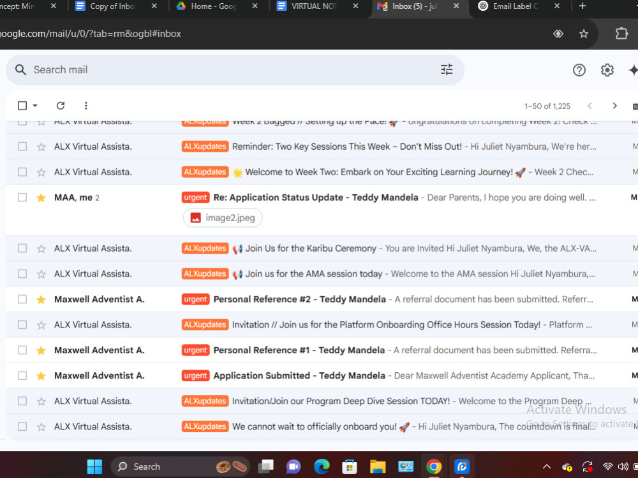
Task: Click the browser address bar URL
Action: coord(91,34)
